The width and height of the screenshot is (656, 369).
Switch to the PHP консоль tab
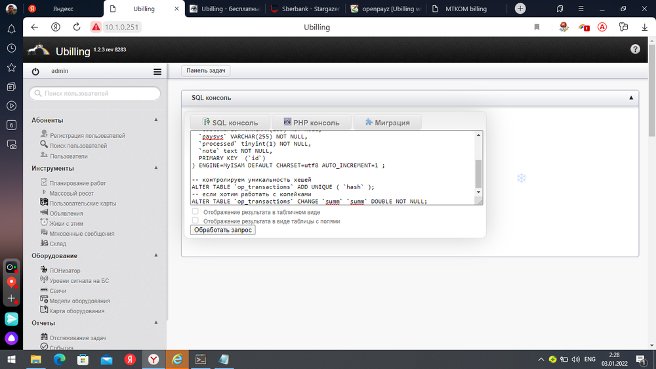coord(312,123)
